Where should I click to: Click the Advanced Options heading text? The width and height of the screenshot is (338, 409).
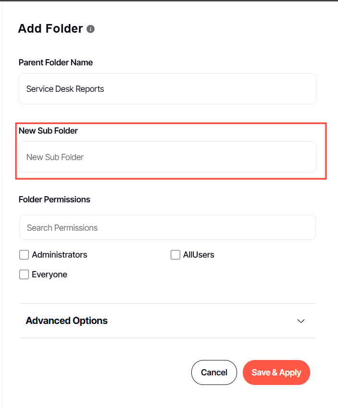66,321
